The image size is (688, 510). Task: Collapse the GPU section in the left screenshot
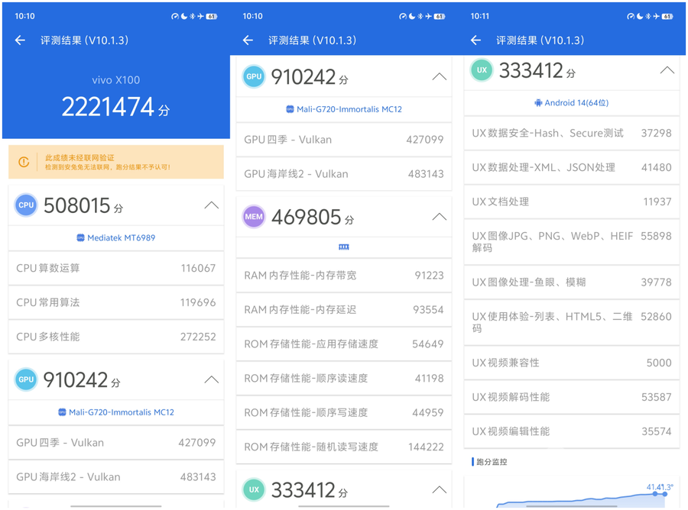click(212, 379)
